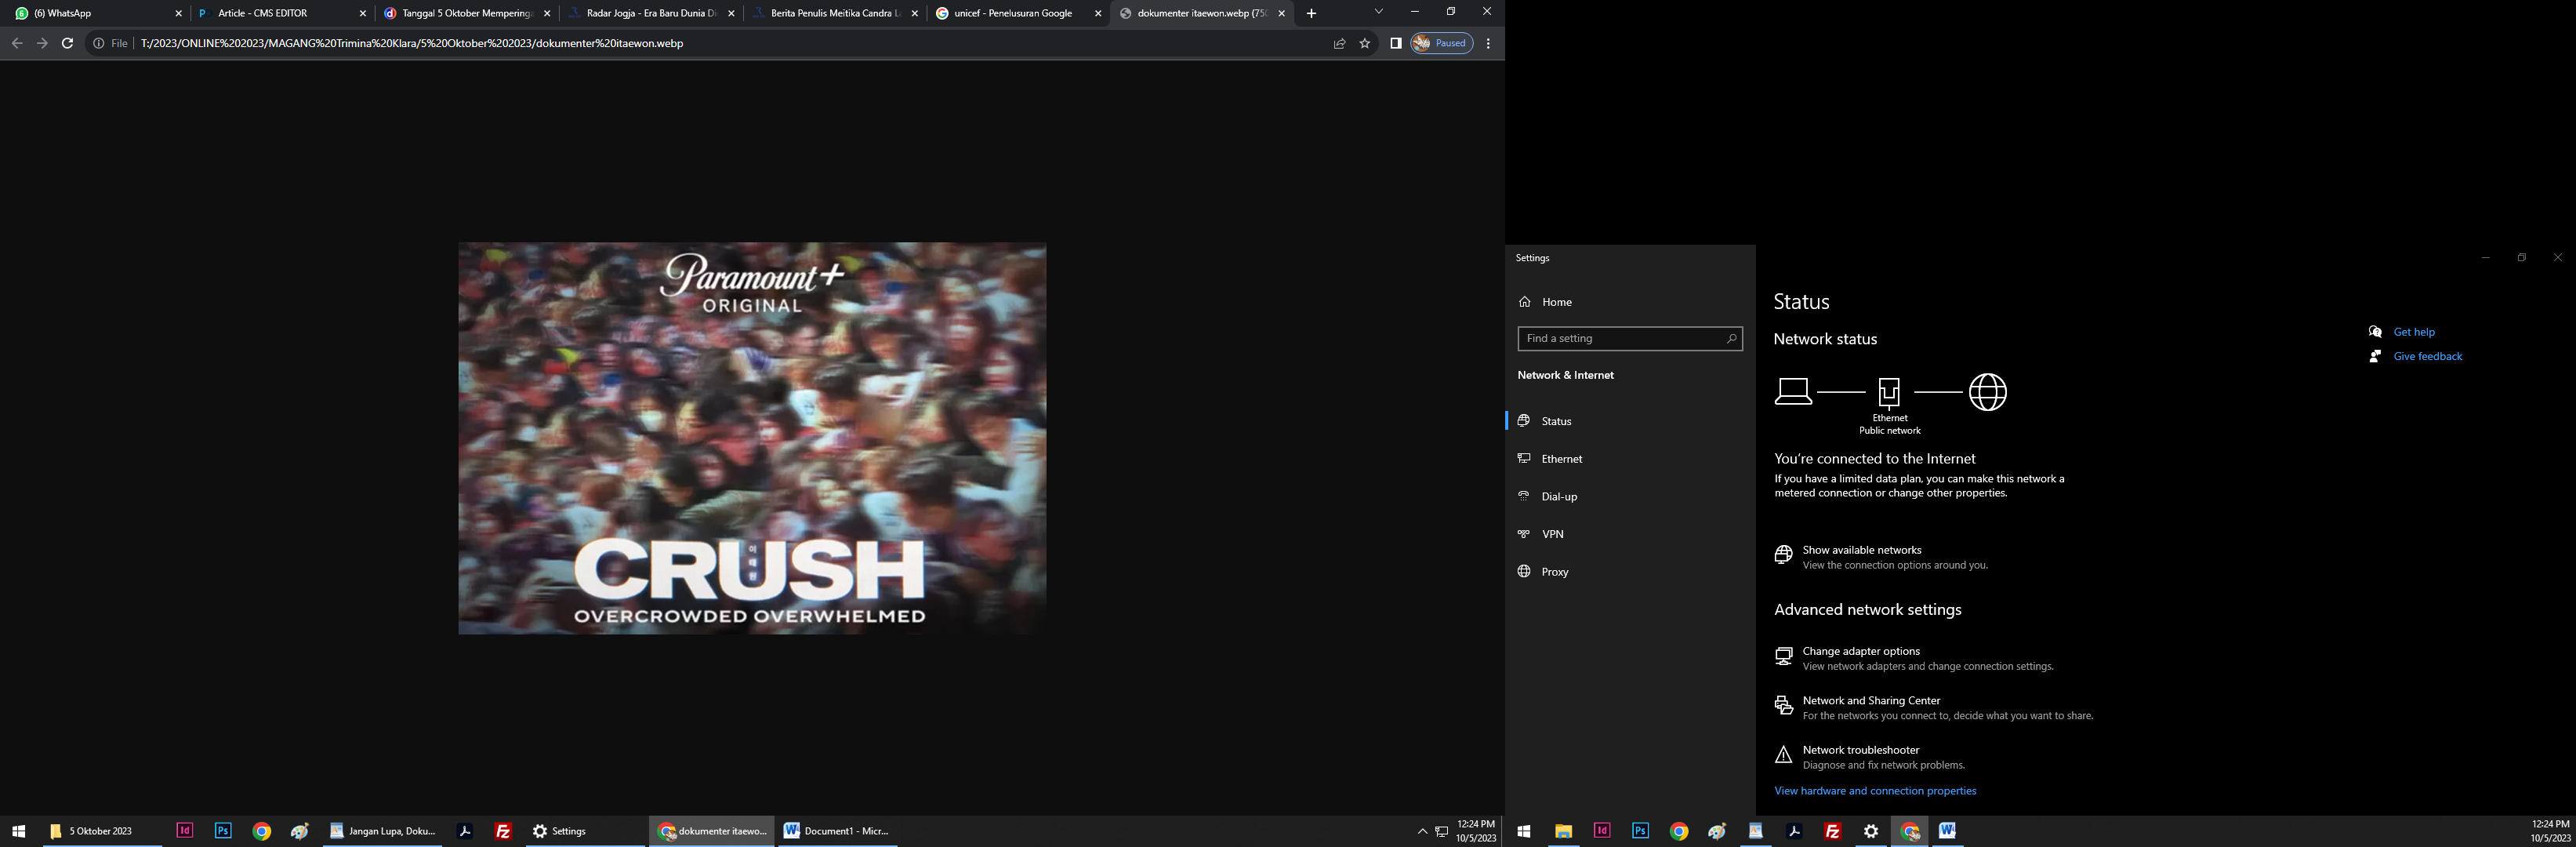Show available networks
This screenshot has width=2576, height=847.
point(1881,557)
